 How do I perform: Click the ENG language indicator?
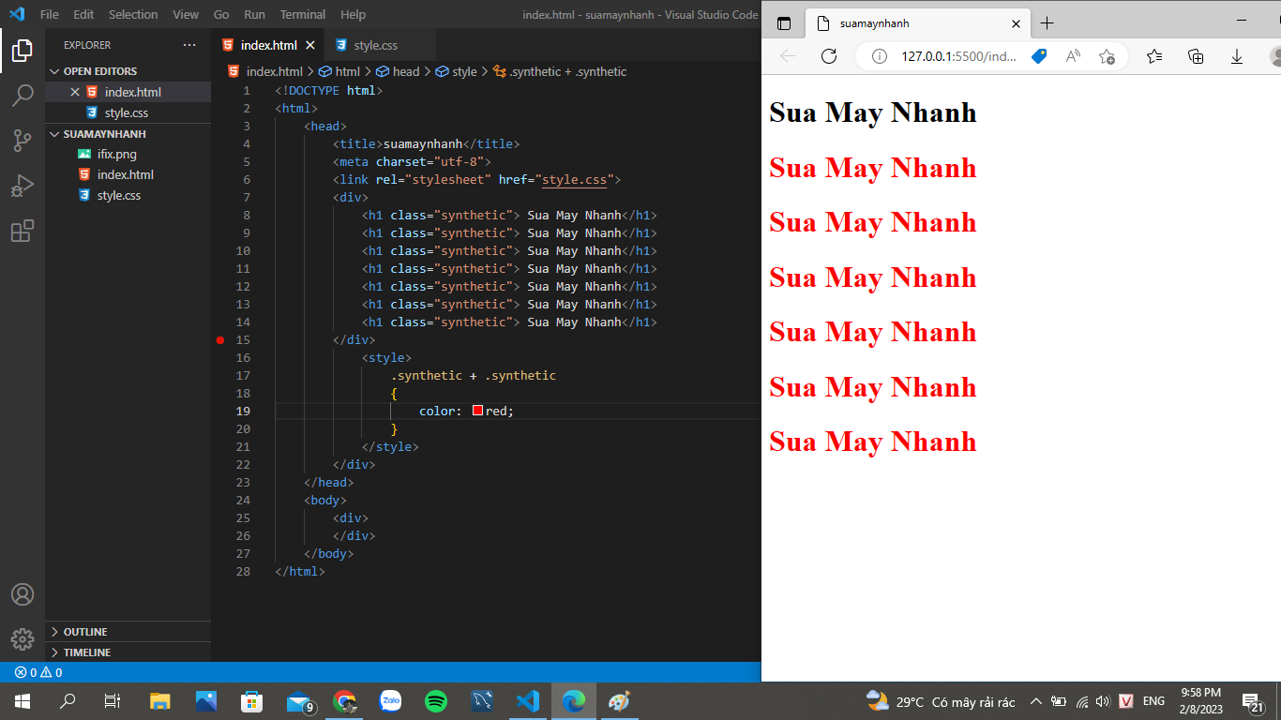tap(1154, 700)
